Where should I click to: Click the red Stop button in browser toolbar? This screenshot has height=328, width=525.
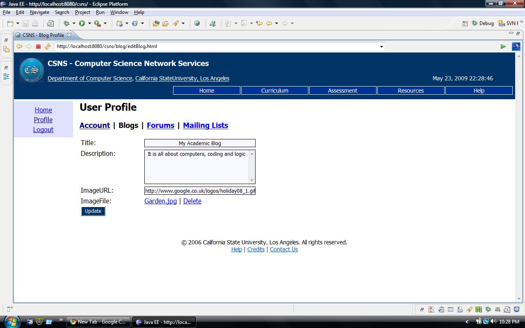[38, 47]
